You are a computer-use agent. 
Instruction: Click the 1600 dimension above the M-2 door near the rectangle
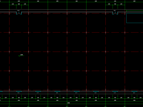pyautogui.click(x=115, y=4)
